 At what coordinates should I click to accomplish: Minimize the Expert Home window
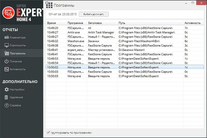[186, 3]
